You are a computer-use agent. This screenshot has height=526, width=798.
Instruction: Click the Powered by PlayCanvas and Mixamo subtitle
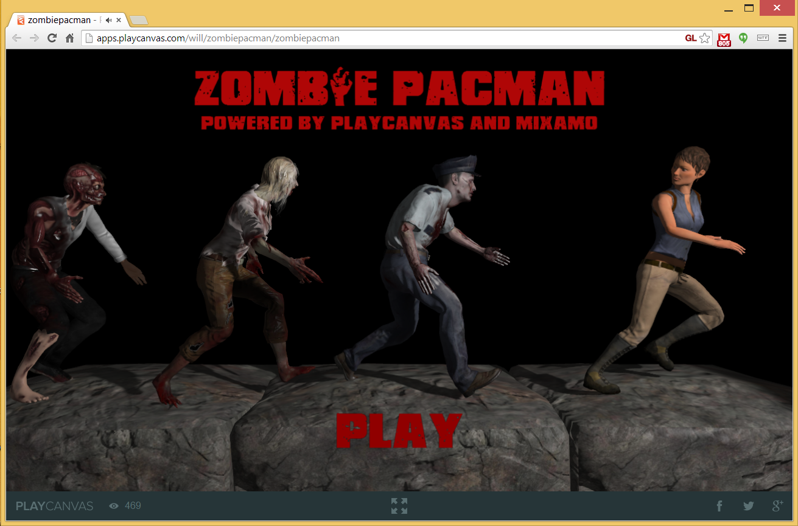[x=399, y=123]
